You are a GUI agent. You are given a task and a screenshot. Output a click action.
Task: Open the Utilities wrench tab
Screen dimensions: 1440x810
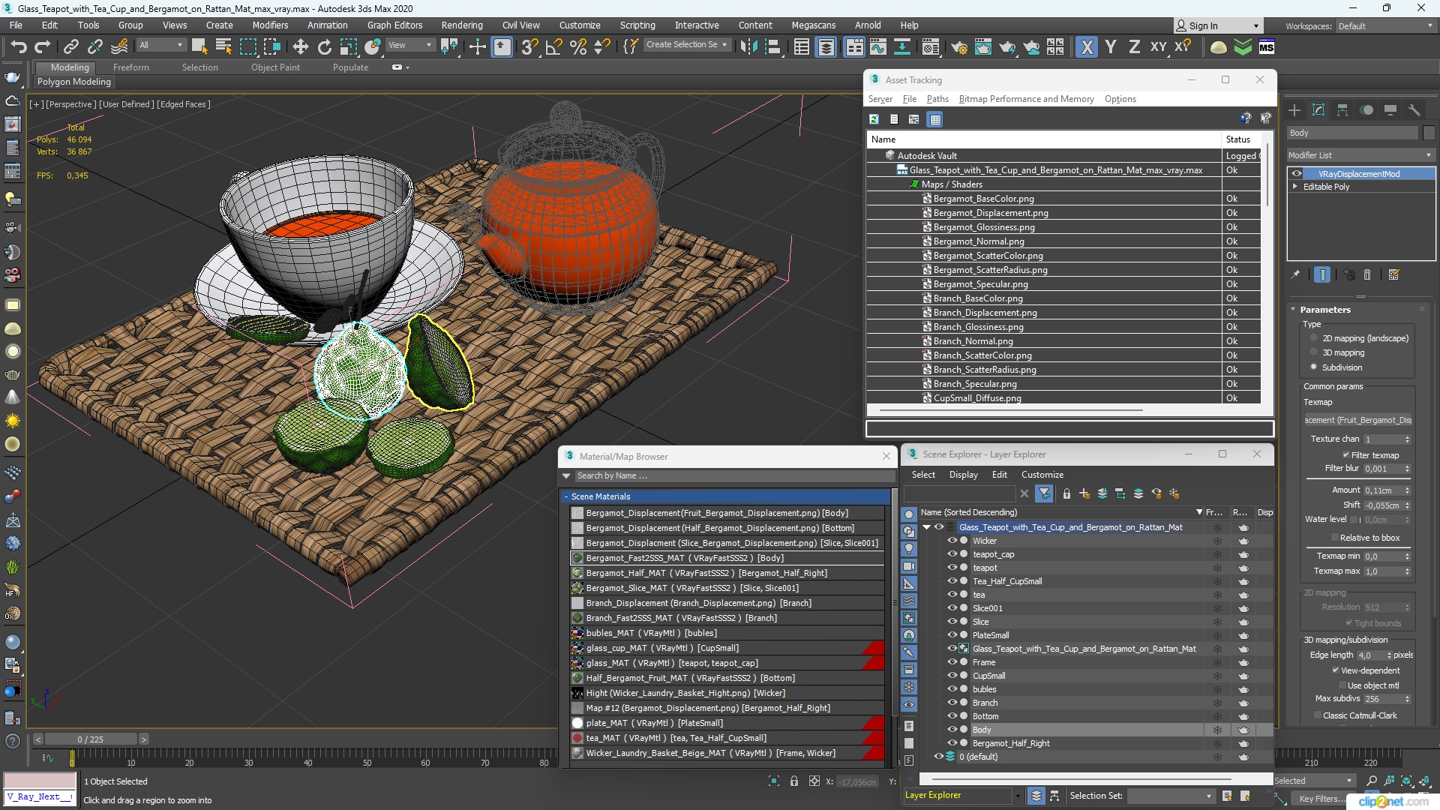[1414, 110]
